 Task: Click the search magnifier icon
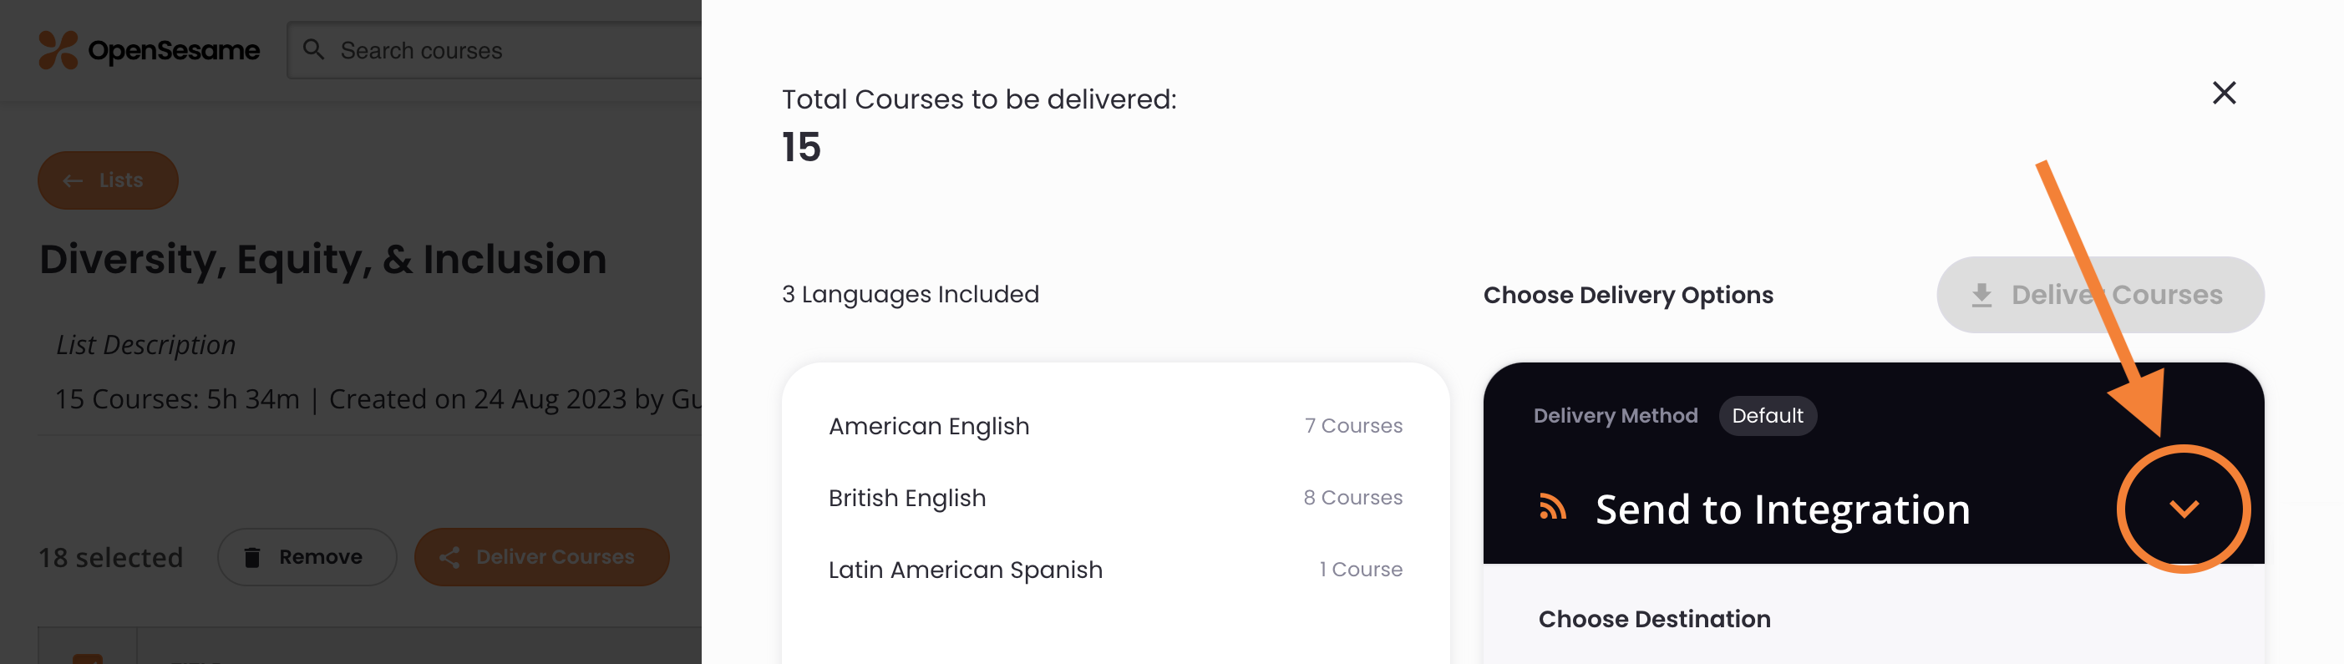click(313, 49)
